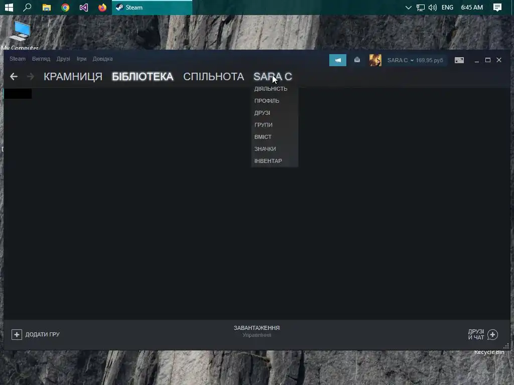The width and height of the screenshot is (514, 385).
Task: Click the plus icon beside ДОДАТИ ГРУ
Action: pyautogui.click(x=17, y=334)
